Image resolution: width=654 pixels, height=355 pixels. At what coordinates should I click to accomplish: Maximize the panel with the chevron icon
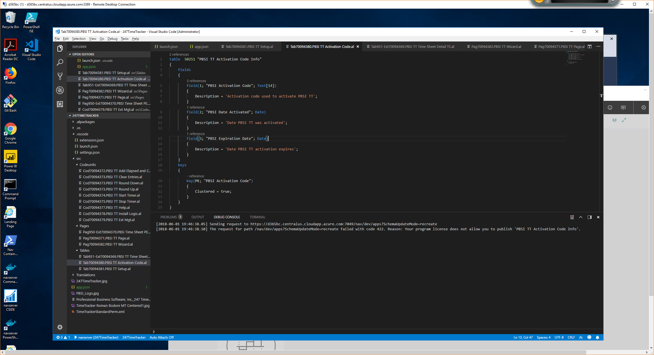(581, 217)
